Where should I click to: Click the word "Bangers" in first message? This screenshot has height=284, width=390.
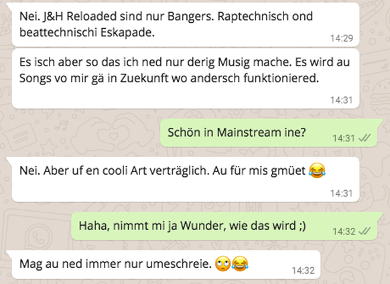pyautogui.click(x=191, y=17)
